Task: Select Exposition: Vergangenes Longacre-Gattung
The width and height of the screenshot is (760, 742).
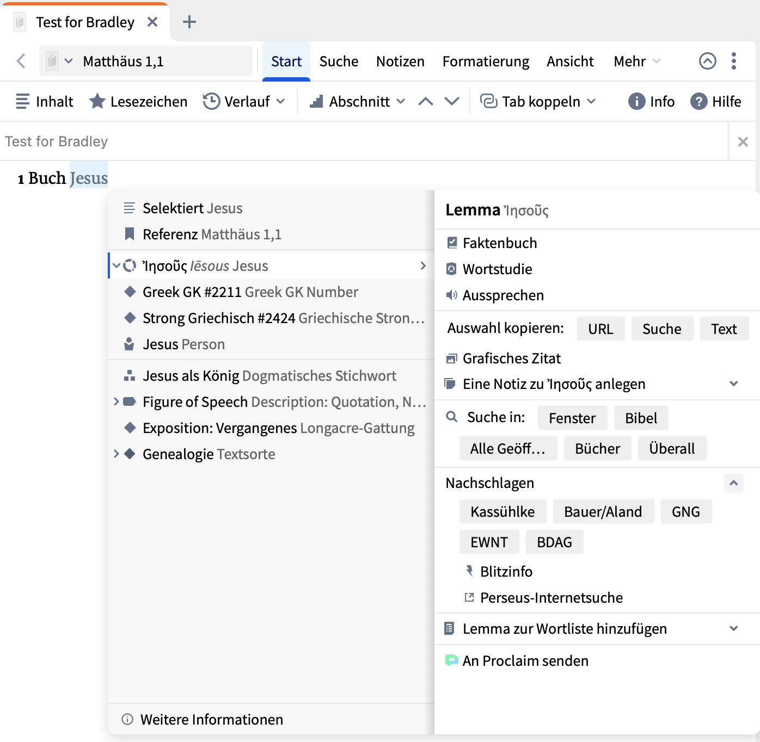Action: click(x=271, y=428)
